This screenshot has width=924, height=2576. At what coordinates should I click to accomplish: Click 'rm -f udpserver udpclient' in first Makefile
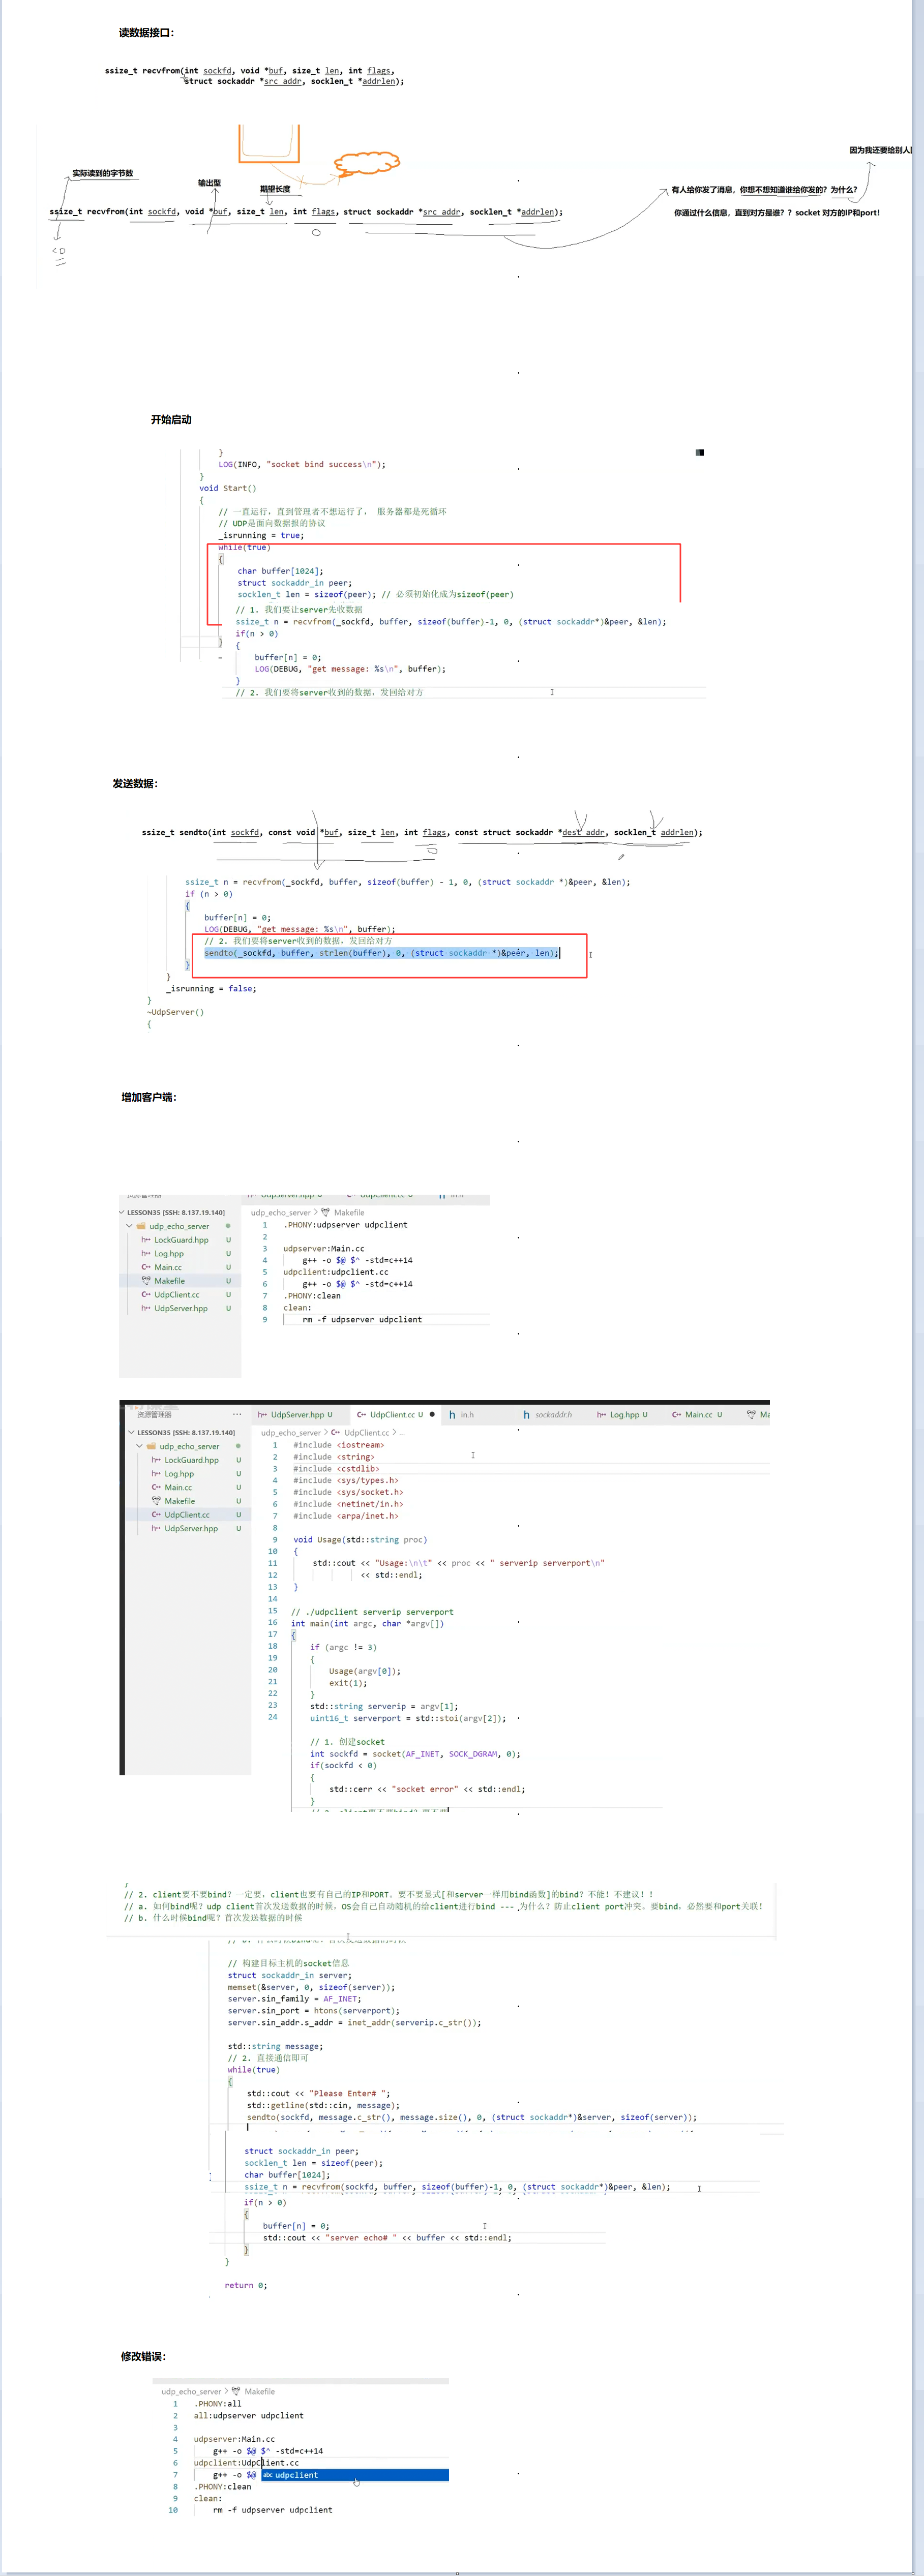point(362,1320)
